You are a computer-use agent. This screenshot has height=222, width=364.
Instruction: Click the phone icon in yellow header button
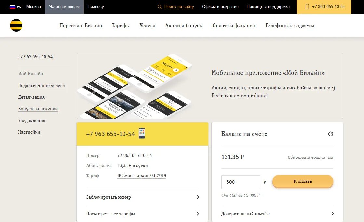[x=307, y=7]
